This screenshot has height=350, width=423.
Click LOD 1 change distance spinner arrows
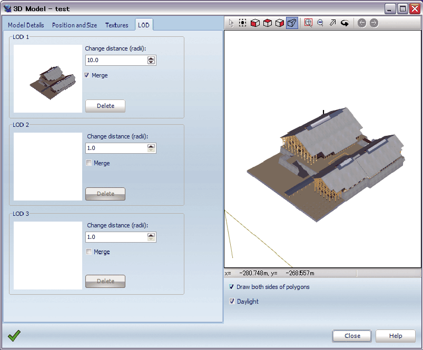151,60
